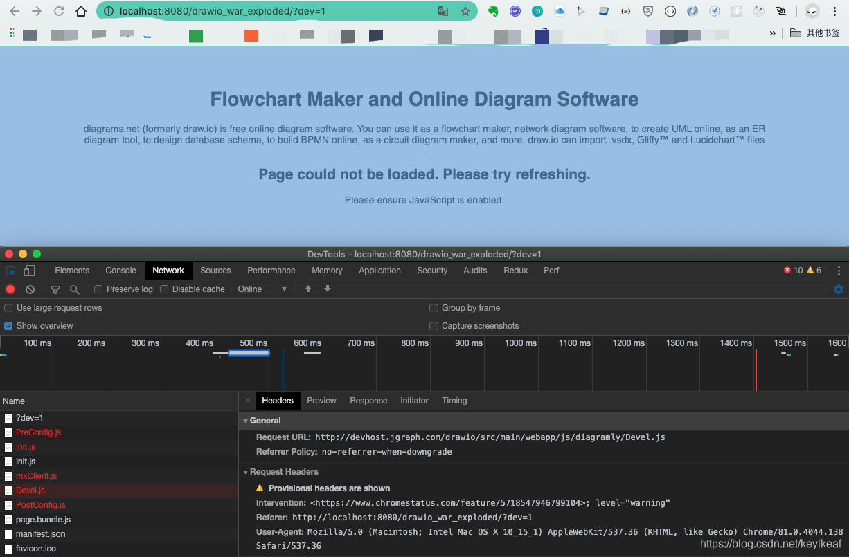Click the selected range in overview timeline
This screenshot has width=849, height=557.
coord(249,353)
